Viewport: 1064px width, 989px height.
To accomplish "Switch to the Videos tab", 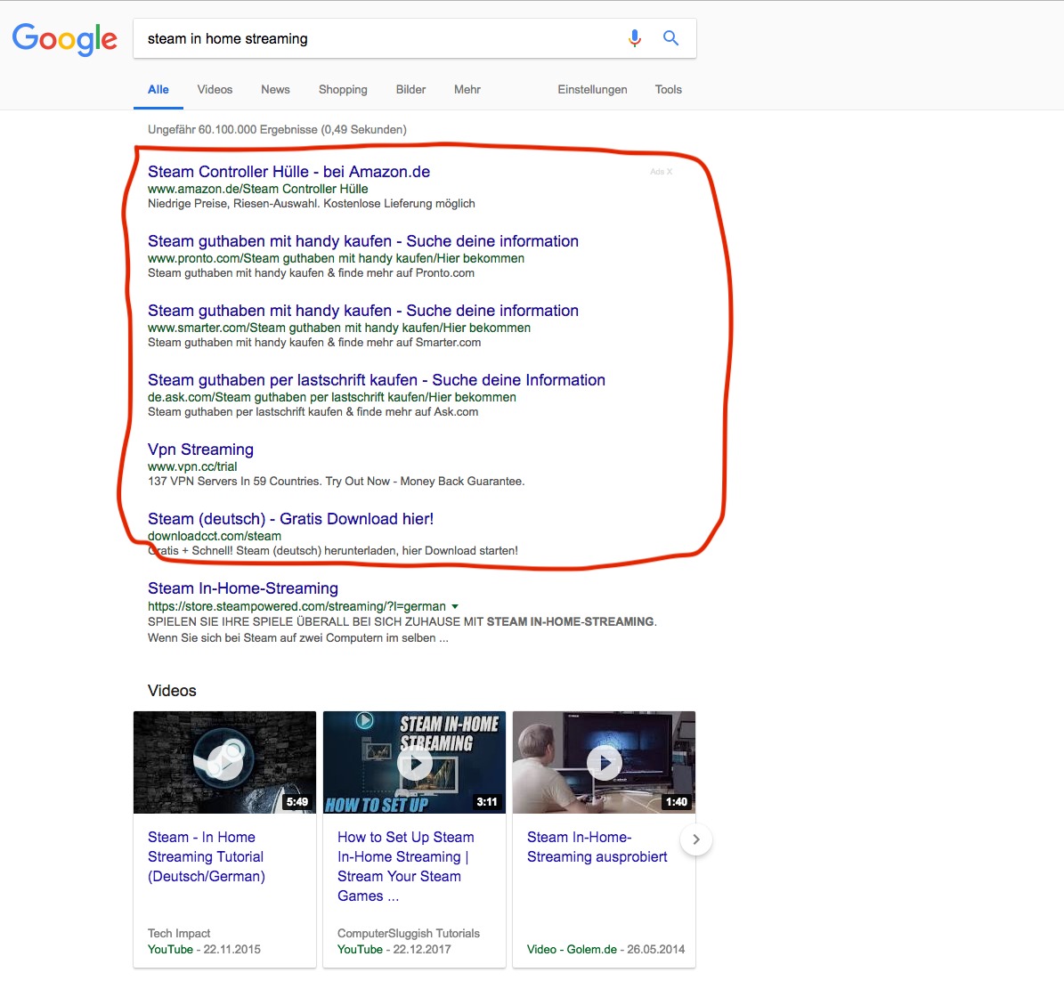I will pyautogui.click(x=215, y=90).
